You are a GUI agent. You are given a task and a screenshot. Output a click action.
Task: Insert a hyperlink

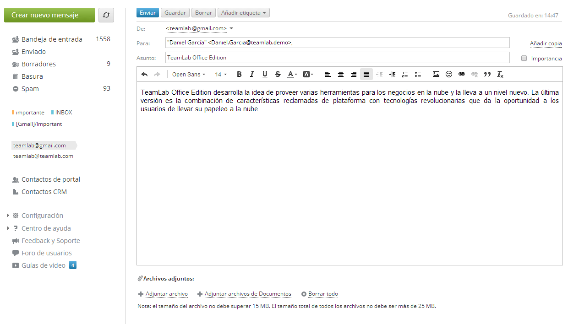point(462,74)
